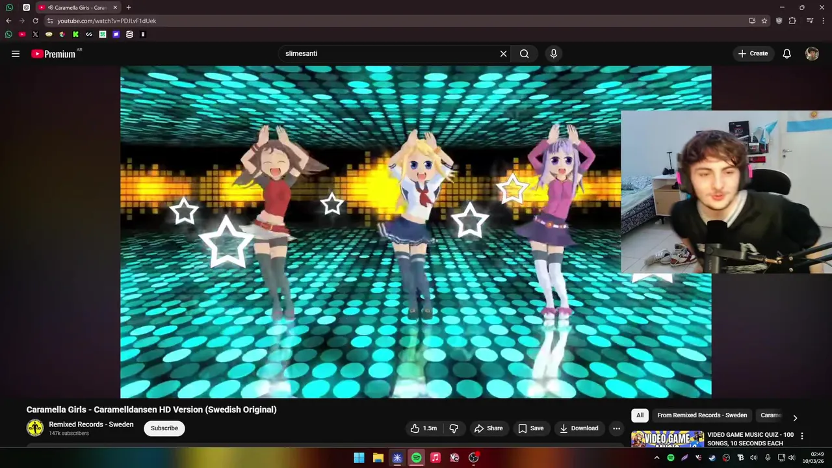
Task: Open green K bookmark in bookmarks bar
Action: [x=75, y=34]
